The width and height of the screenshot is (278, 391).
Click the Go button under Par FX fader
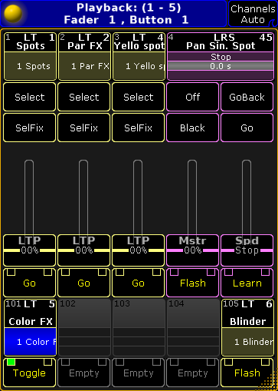(x=83, y=283)
